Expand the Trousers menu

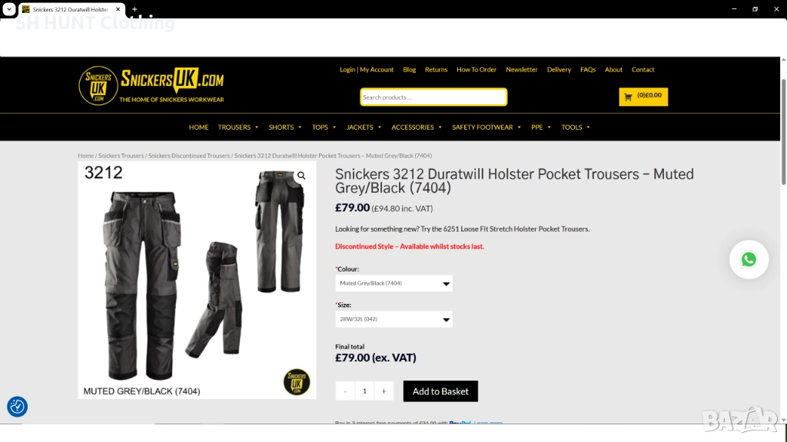[x=238, y=127]
